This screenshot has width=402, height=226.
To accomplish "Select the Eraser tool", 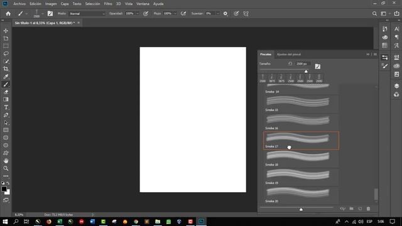I will [6, 92].
